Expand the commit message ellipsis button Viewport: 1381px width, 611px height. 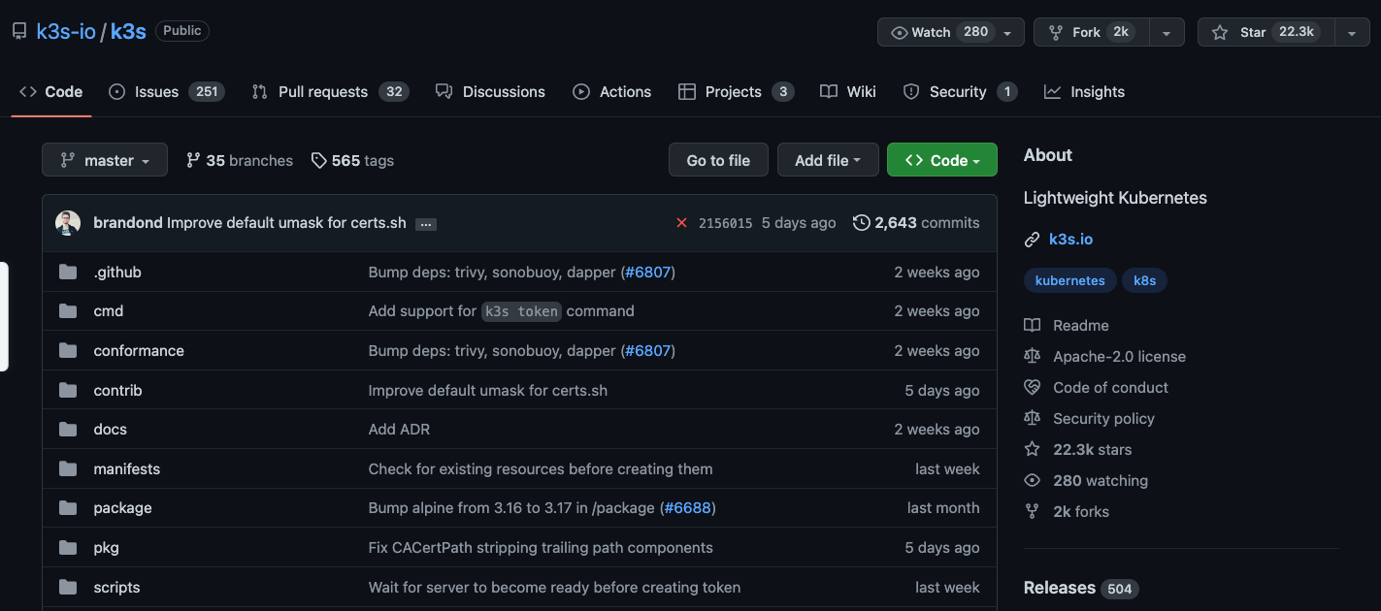pos(425,224)
